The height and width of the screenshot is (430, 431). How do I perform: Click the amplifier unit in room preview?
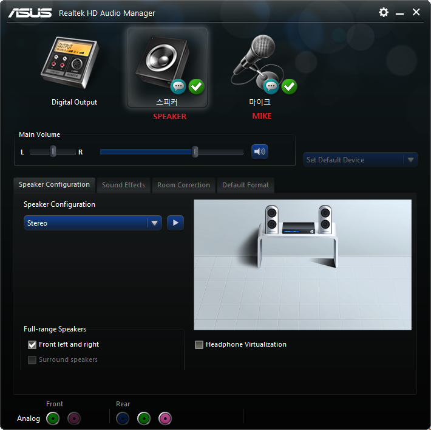(299, 228)
